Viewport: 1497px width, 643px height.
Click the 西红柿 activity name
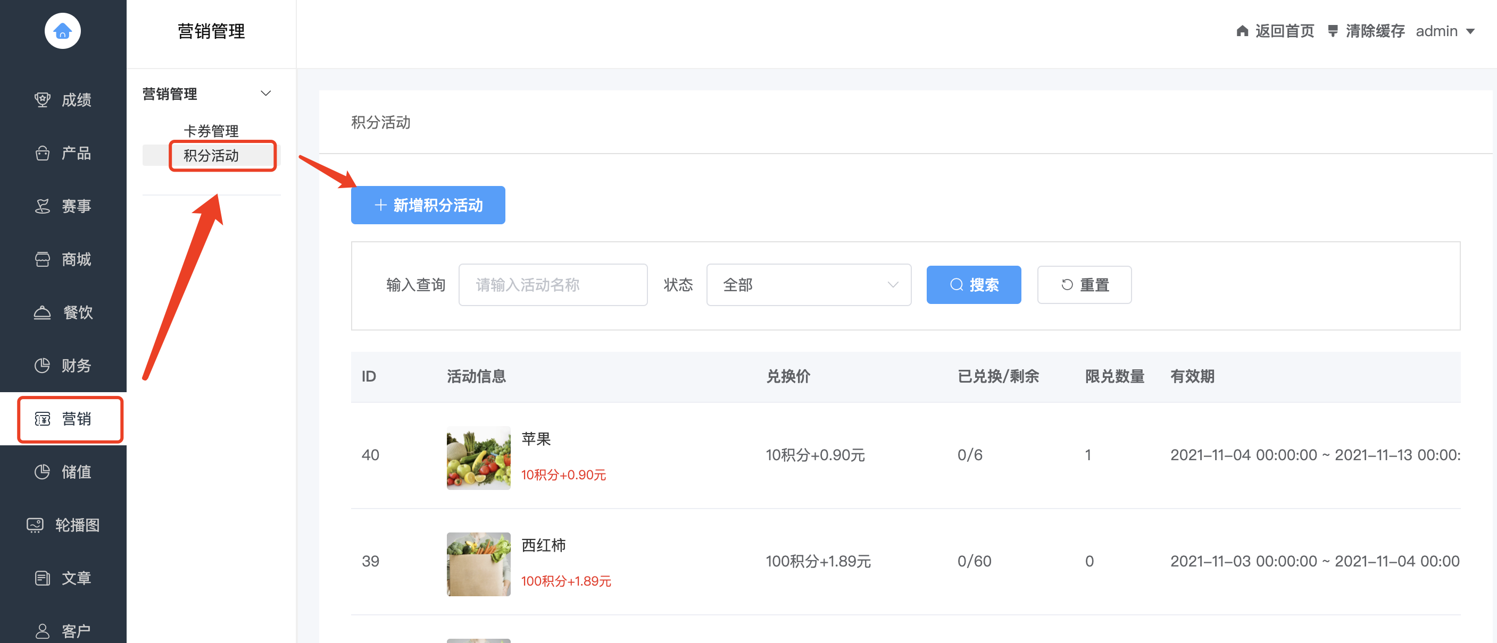tap(543, 545)
